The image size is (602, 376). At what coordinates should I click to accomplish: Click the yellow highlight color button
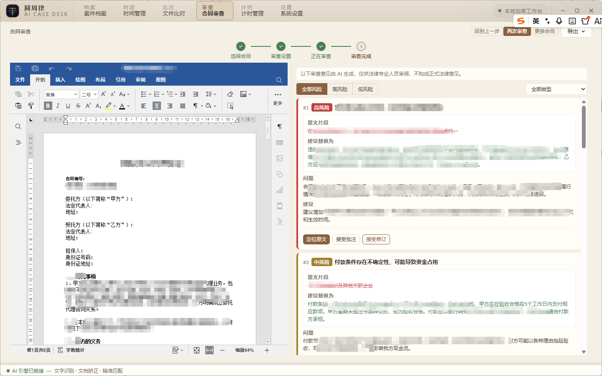(109, 106)
